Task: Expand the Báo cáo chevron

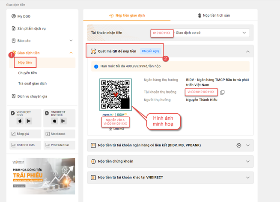Action: pos(71,41)
